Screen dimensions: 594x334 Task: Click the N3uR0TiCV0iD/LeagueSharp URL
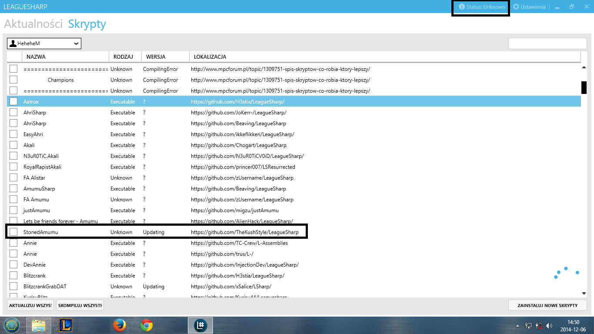point(247,156)
